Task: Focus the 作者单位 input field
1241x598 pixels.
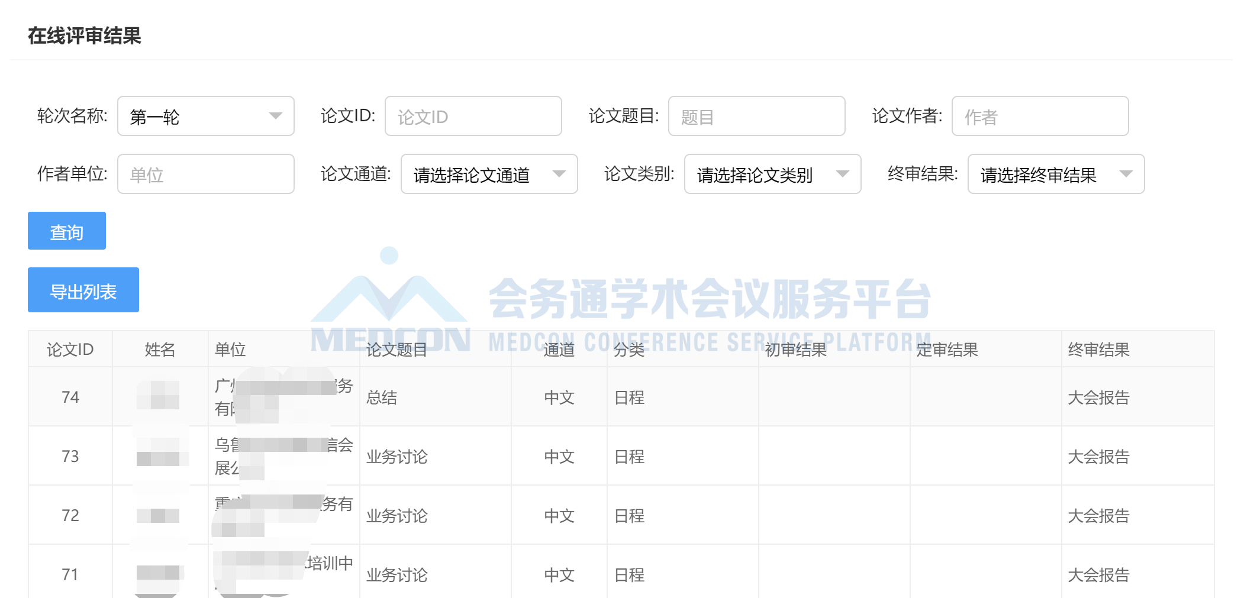Action: pyautogui.click(x=205, y=174)
